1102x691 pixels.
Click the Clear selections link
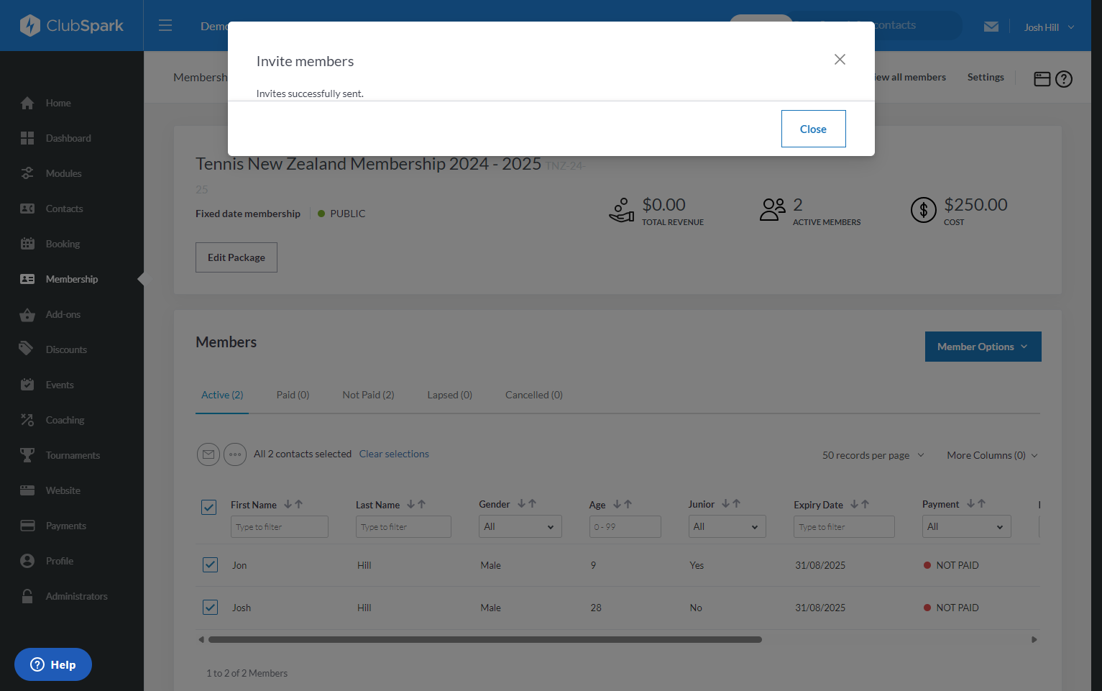click(394, 454)
